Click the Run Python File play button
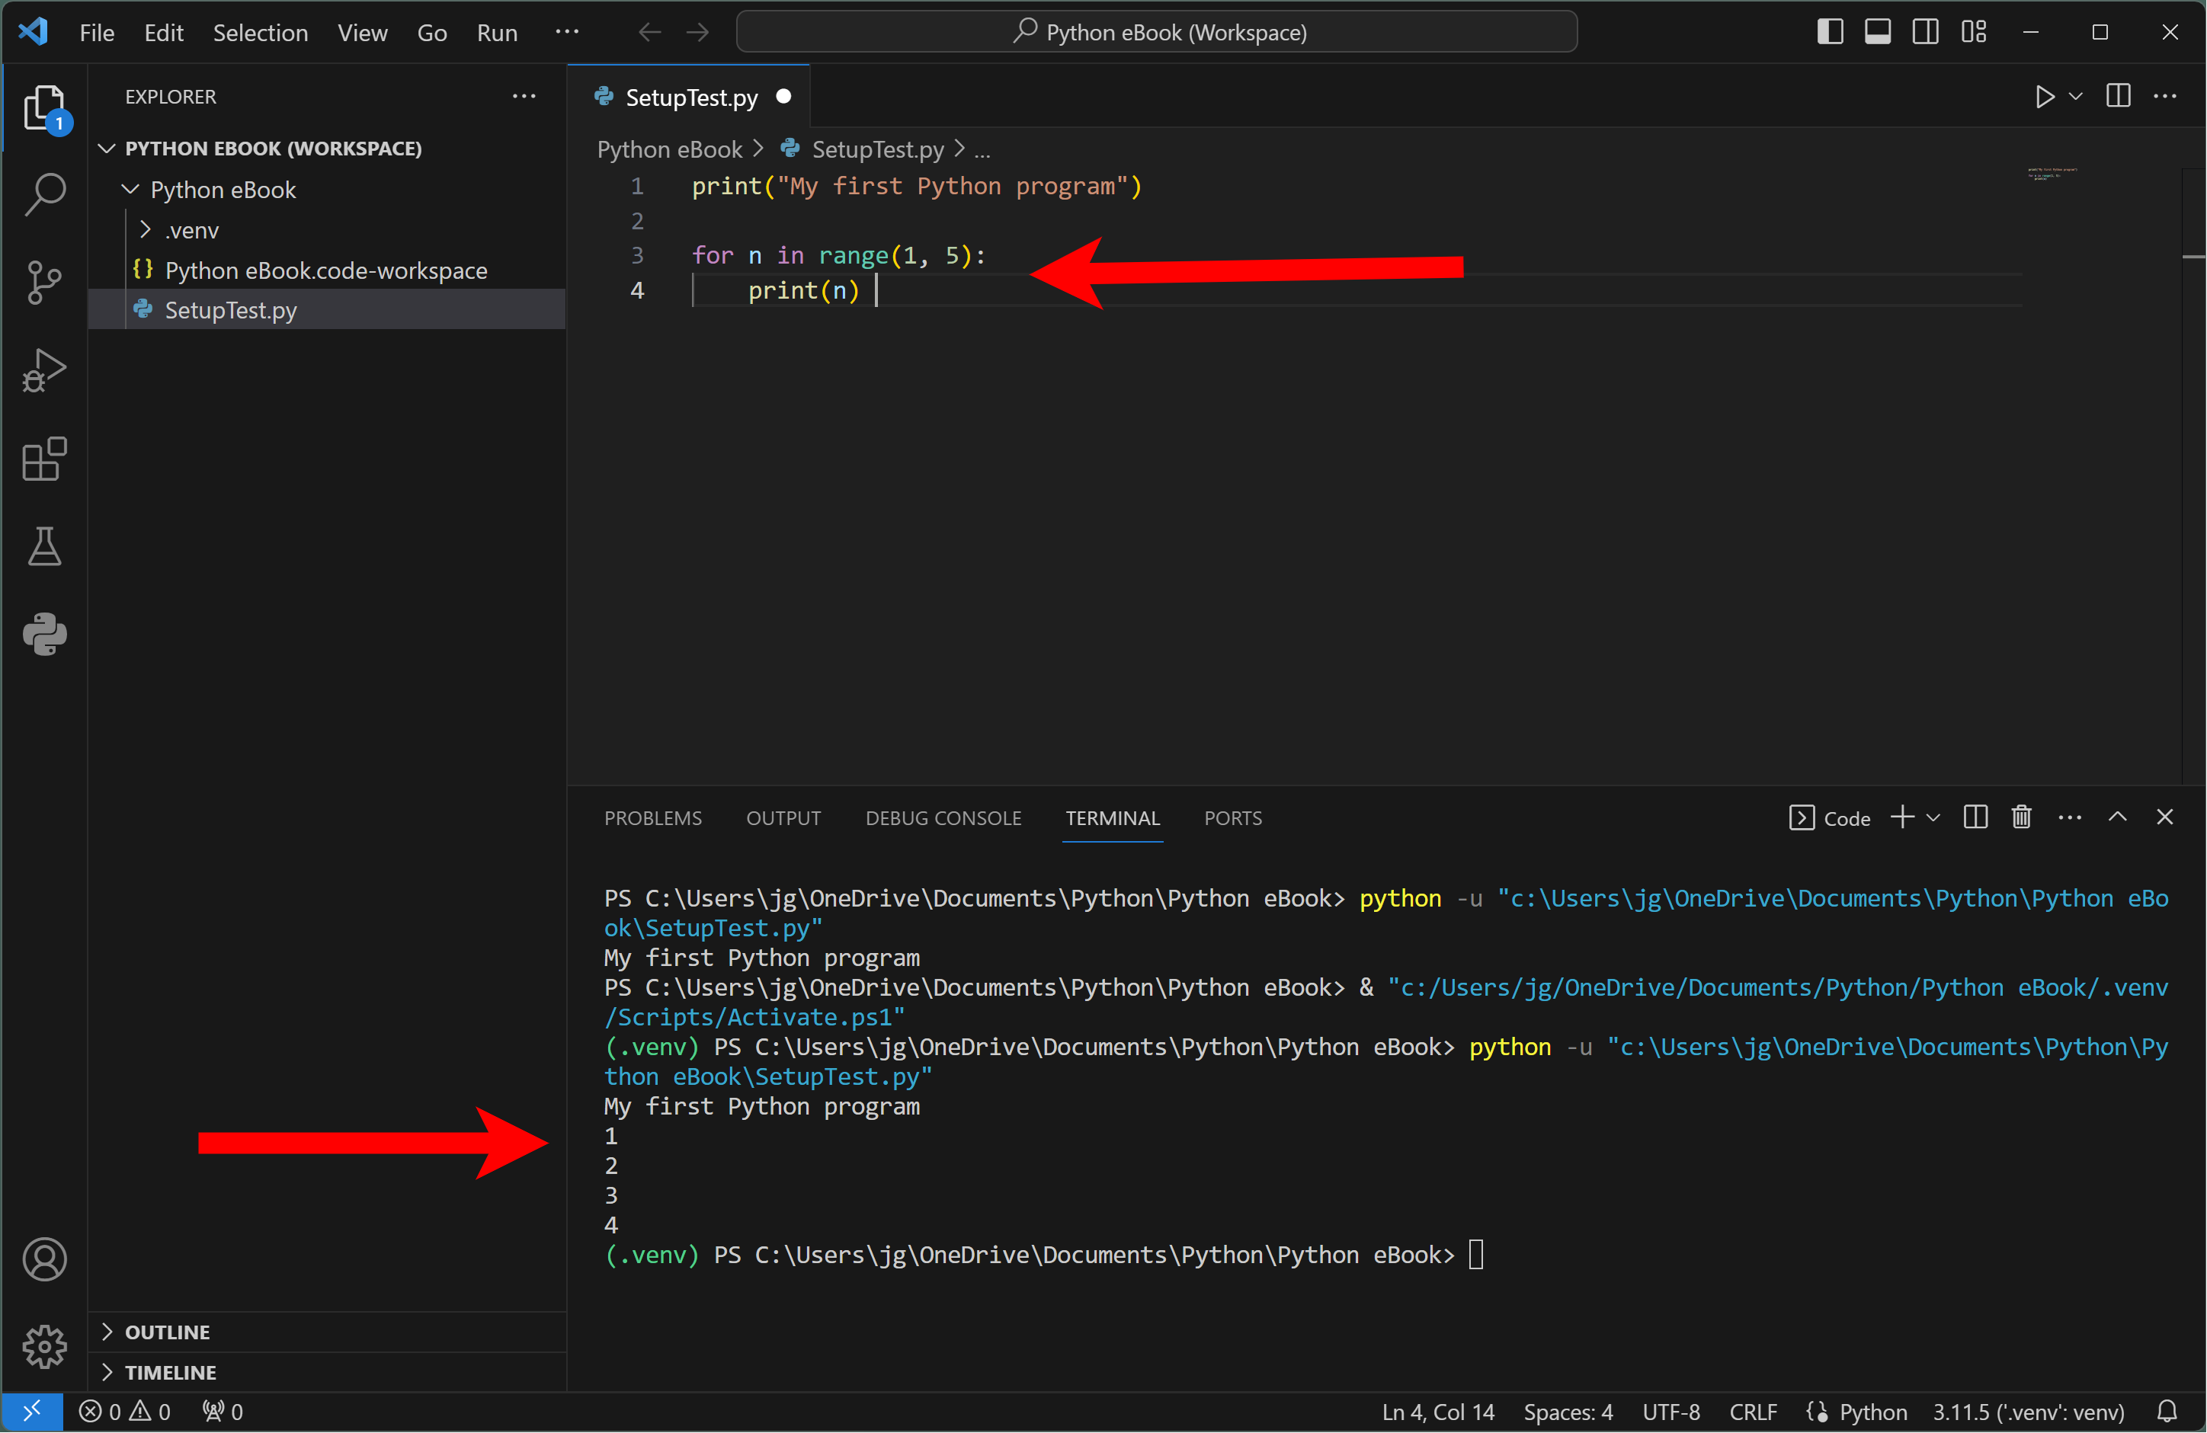This screenshot has width=2207, height=1433. click(2045, 98)
